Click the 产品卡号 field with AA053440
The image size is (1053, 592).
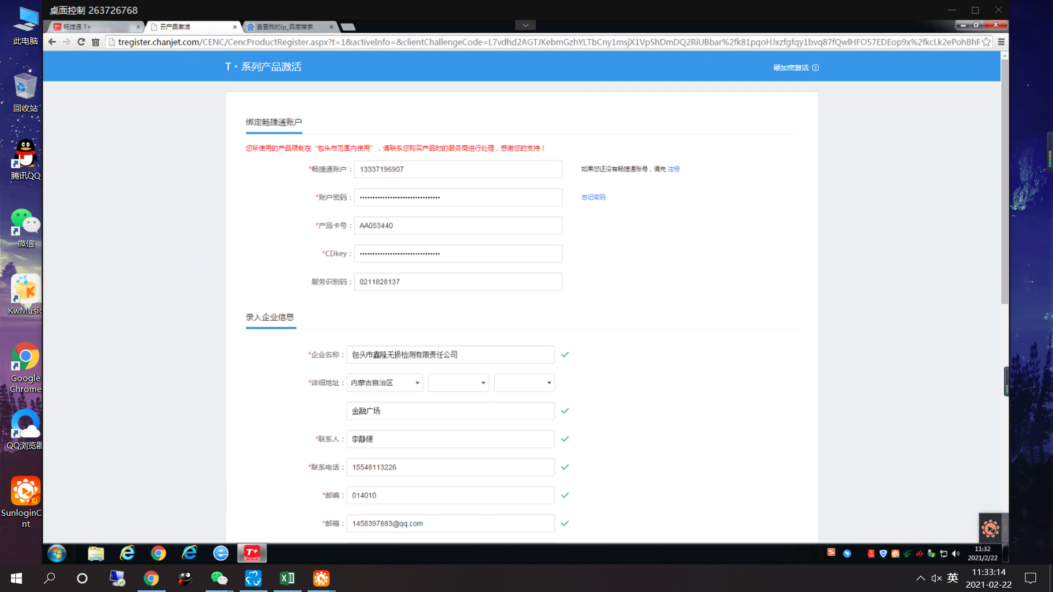[x=458, y=225]
